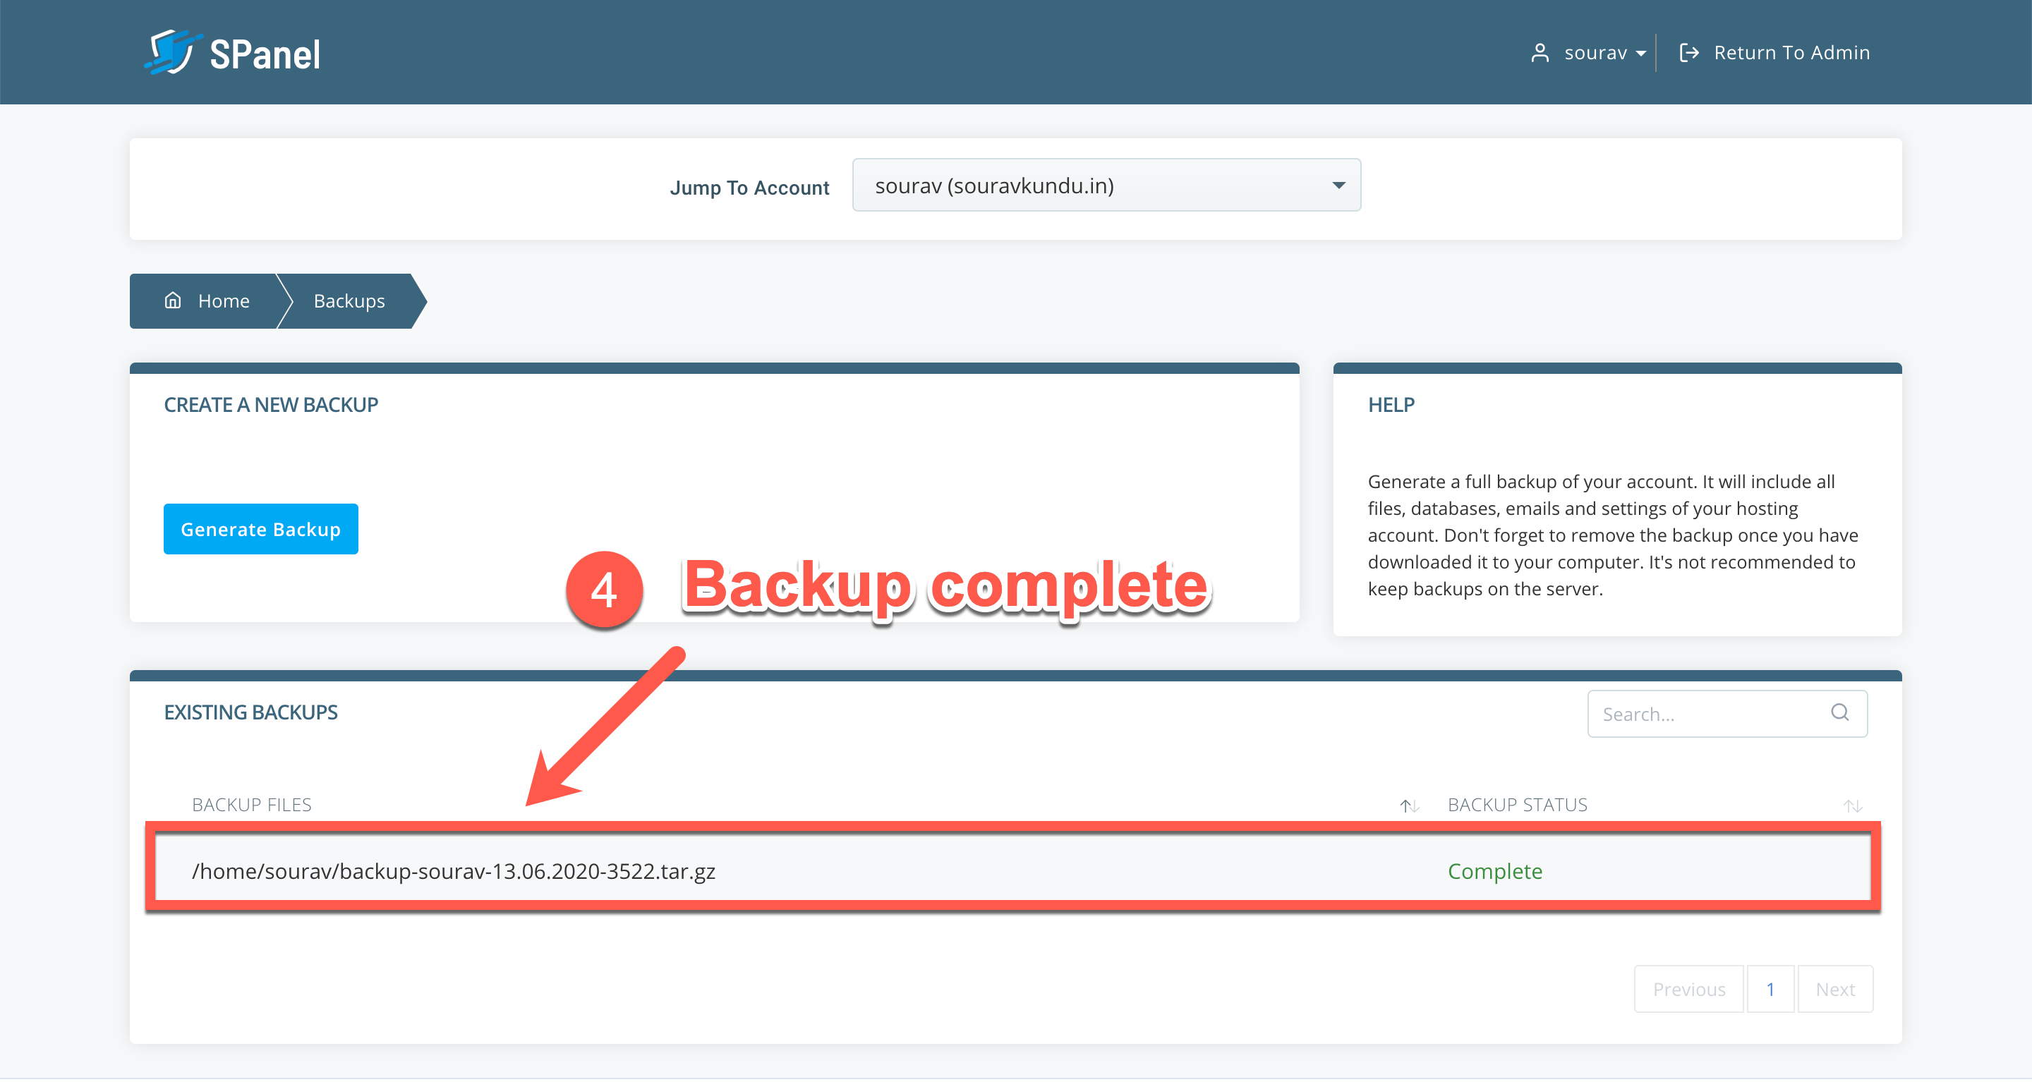This screenshot has height=1082, width=2032.
Task: Click the BACKUP STATUS column header
Action: 1517,804
